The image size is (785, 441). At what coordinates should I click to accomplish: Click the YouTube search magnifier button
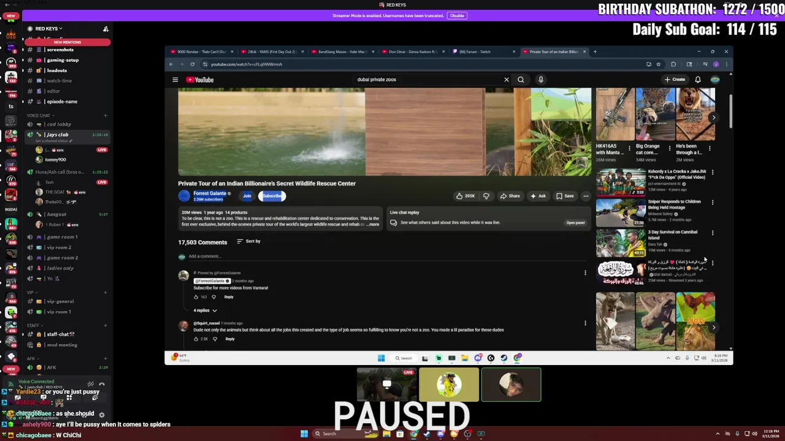pos(521,80)
